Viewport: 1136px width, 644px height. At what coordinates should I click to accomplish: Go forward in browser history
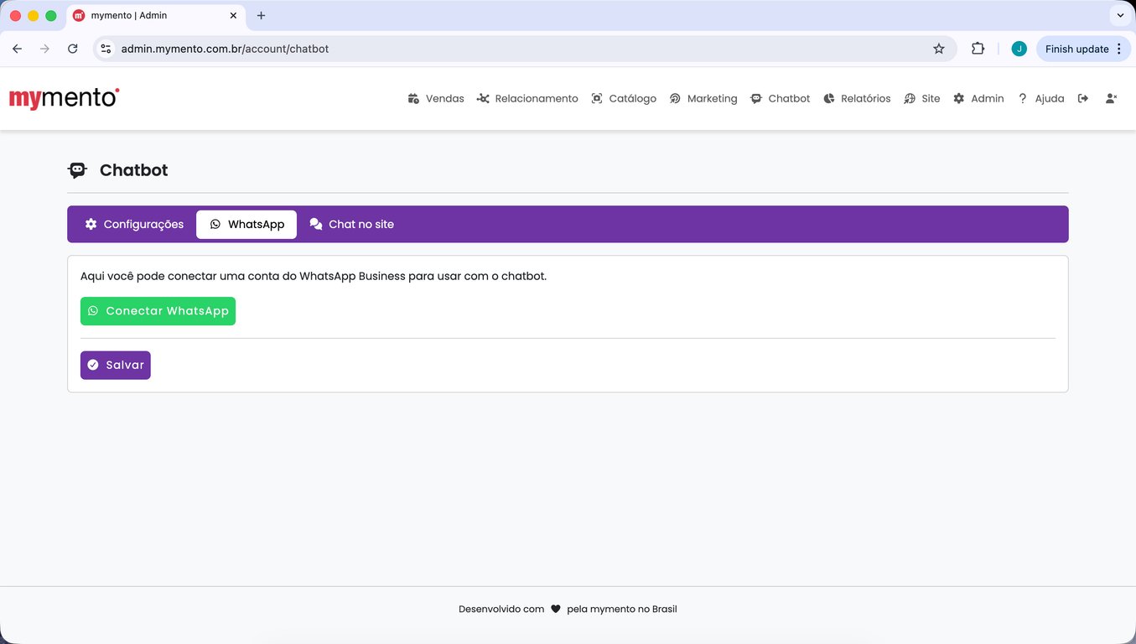[x=44, y=49]
